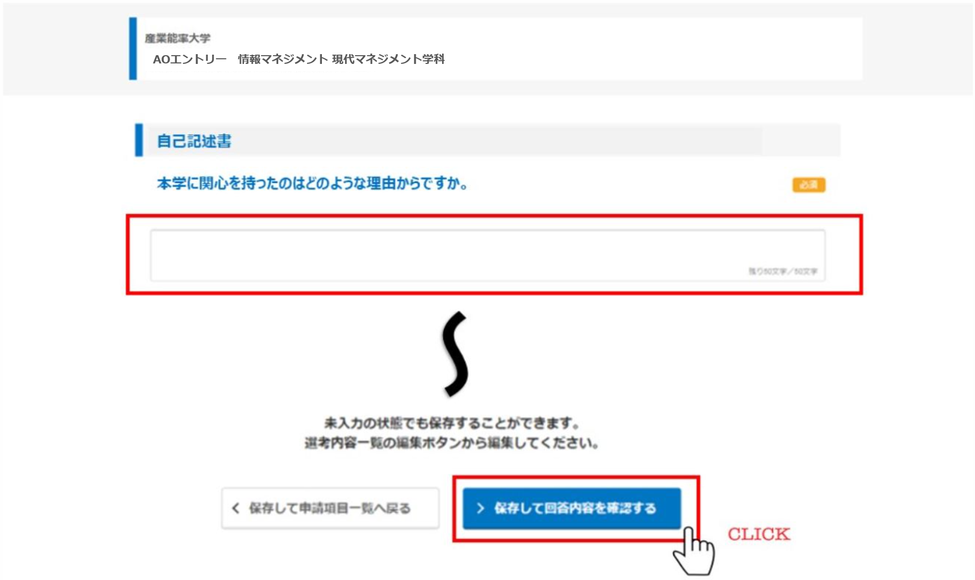Click the red CLICK label
This screenshot has width=975, height=580.
(758, 534)
